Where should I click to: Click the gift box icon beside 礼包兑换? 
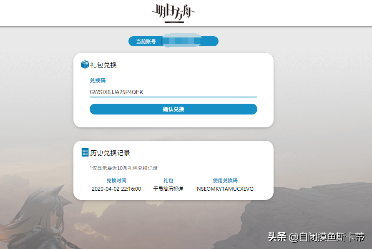pyautogui.click(x=85, y=65)
